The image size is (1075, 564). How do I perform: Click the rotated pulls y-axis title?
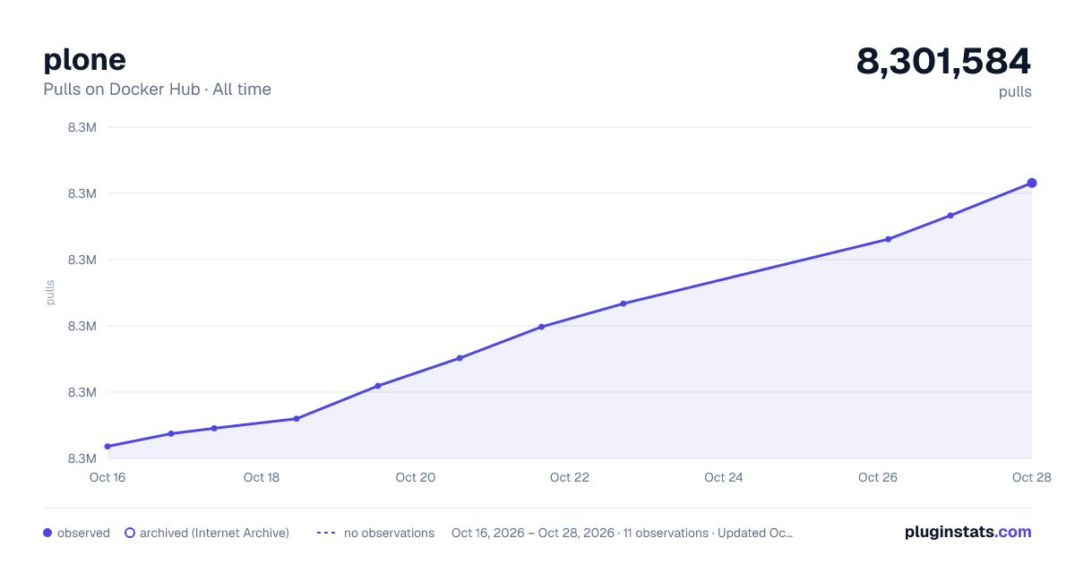[50, 292]
